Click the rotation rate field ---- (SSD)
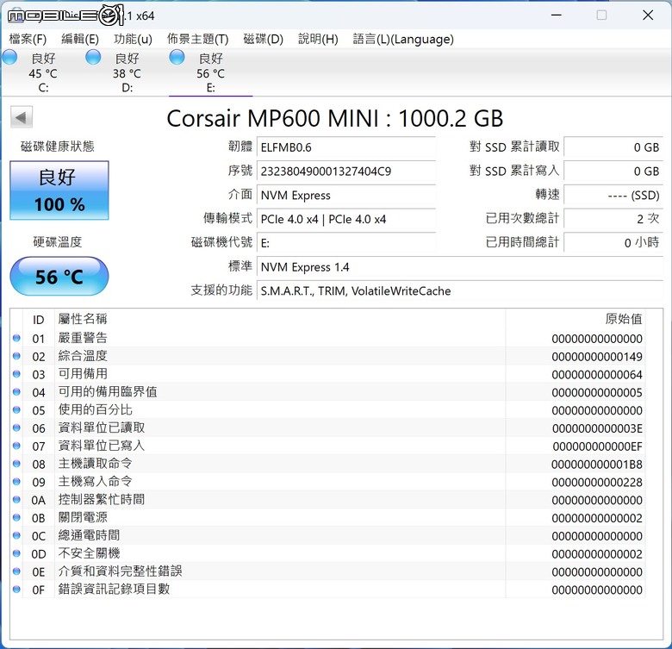The height and width of the screenshot is (649, 672). (613, 196)
